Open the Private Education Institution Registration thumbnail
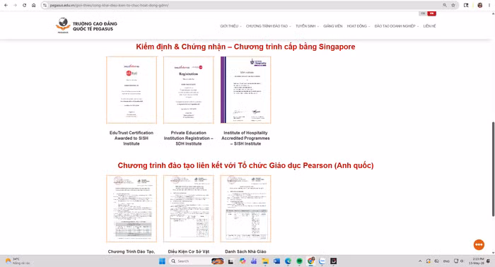Image resolution: width=495 pixels, height=267 pixels. click(x=189, y=90)
